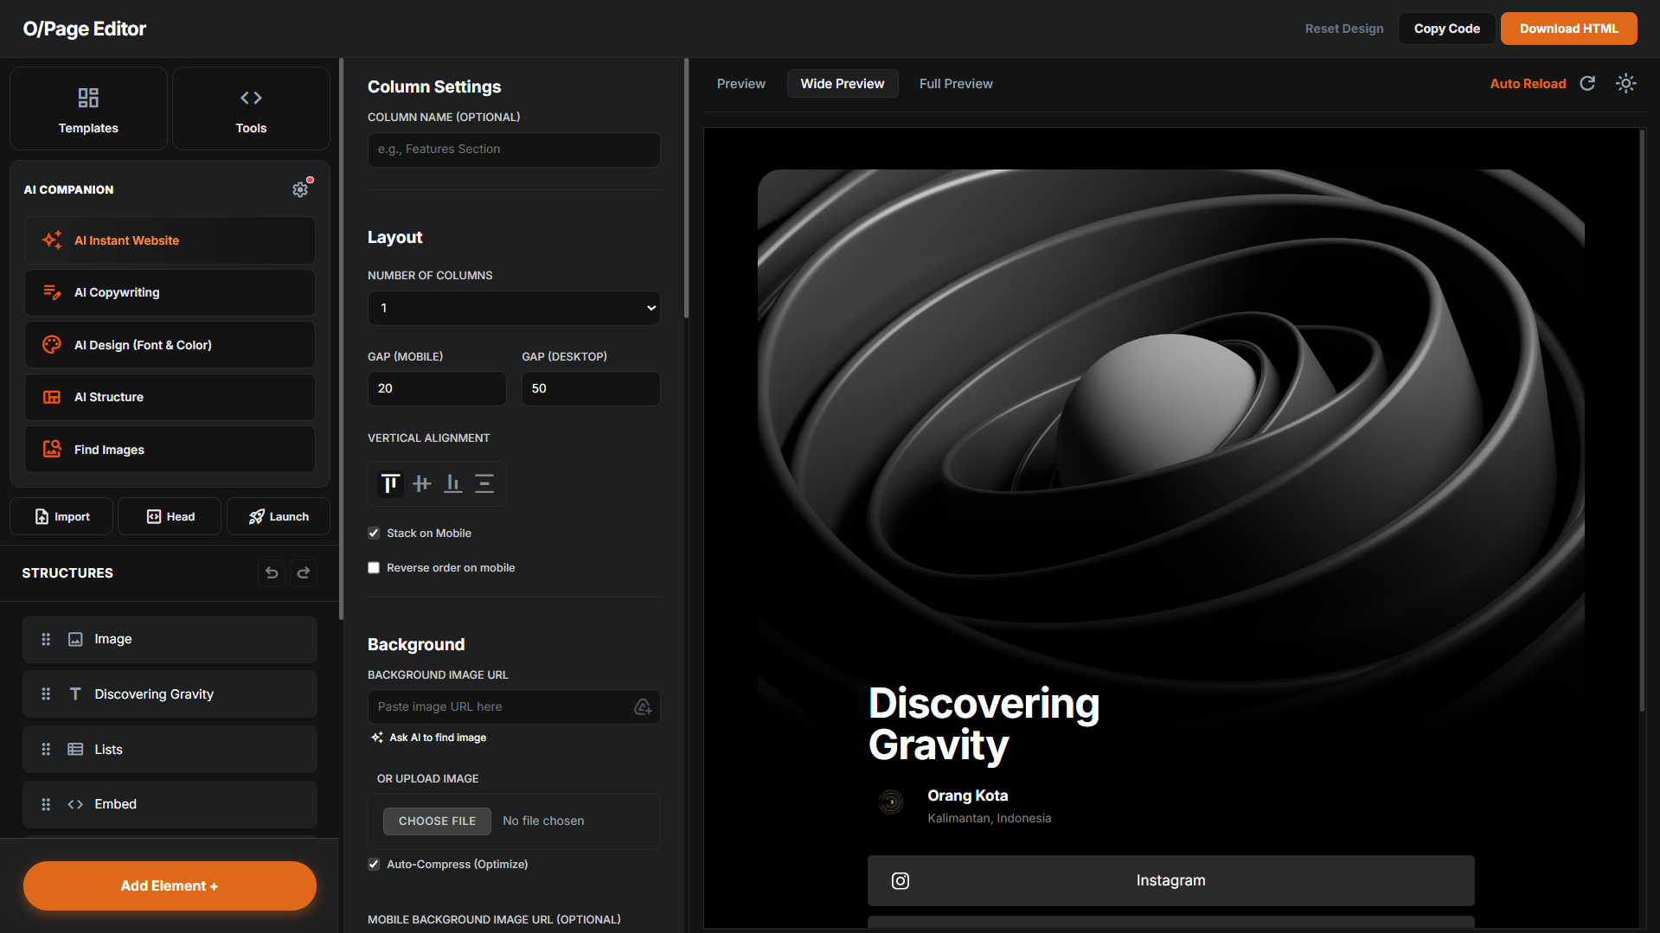The height and width of the screenshot is (933, 1660).
Task: Click Add Element +
Action: (x=169, y=885)
